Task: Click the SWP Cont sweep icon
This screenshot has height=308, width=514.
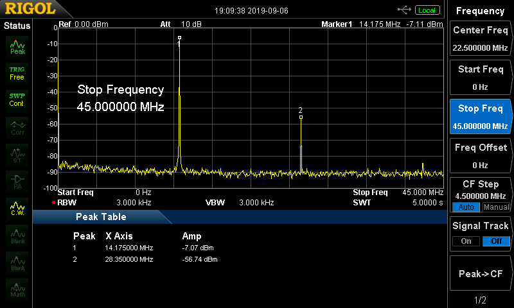Action: 17,99
